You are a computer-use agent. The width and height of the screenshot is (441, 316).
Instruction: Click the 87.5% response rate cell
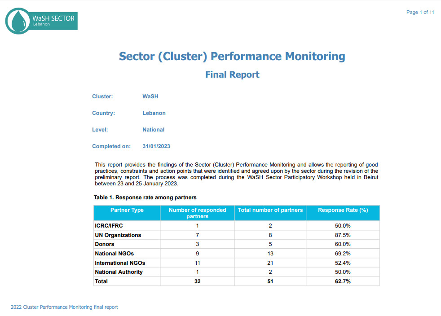343,235
